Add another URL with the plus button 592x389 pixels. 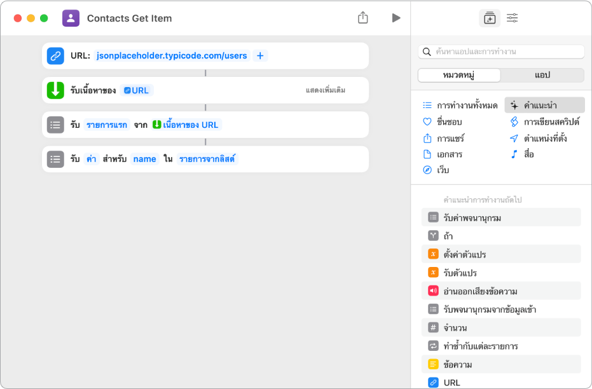260,56
